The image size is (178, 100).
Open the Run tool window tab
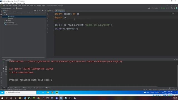click(x=5, y=88)
